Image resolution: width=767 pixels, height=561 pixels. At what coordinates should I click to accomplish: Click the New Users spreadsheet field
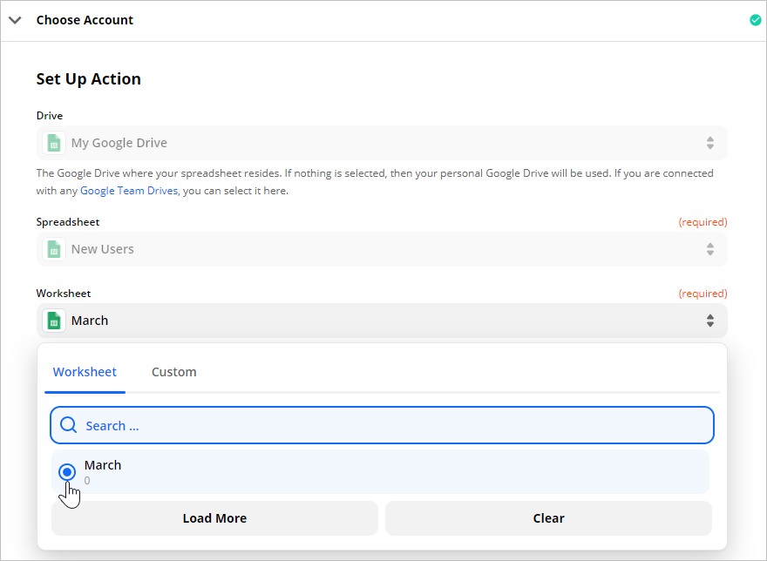click(382, 249)
